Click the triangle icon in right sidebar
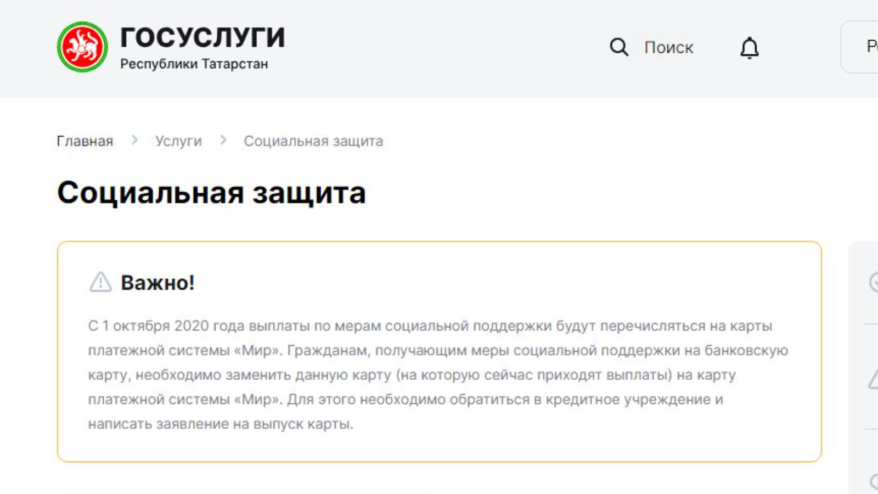Image resolution: width=878 pixels, height=494 pixels. click(874, 379)
